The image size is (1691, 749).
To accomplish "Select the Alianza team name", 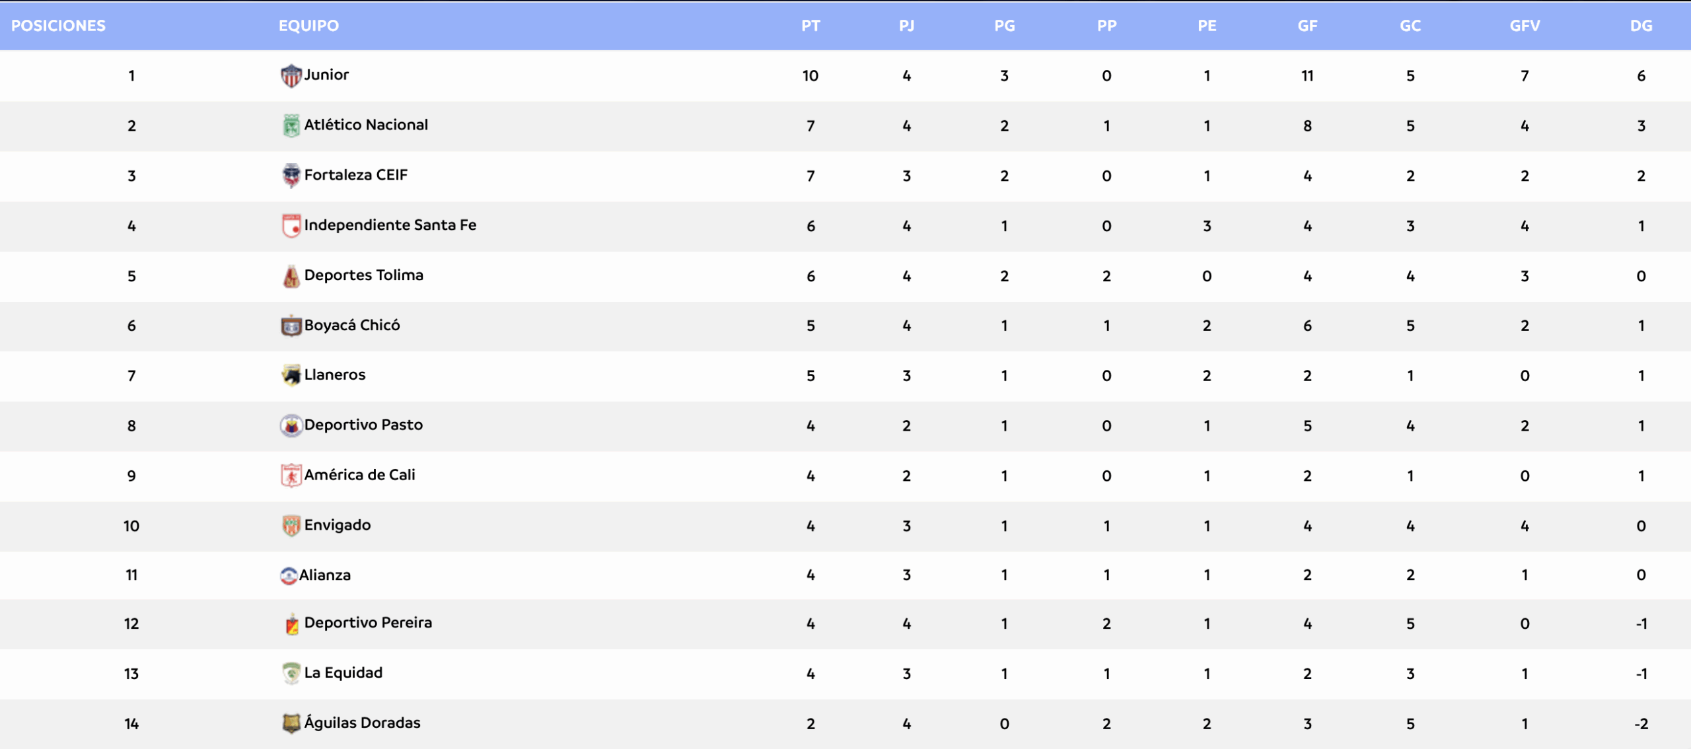I will [x=325, y=575].
